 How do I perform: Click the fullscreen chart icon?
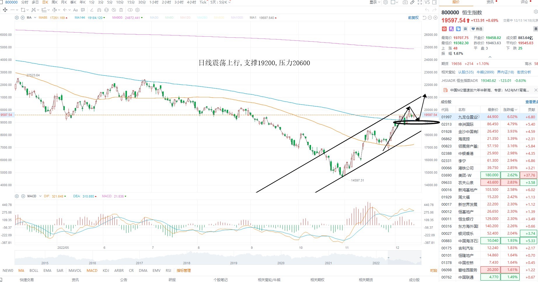420,2
